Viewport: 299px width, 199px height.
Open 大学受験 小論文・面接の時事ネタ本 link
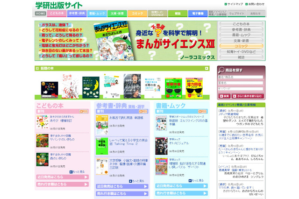pos(128,164)
